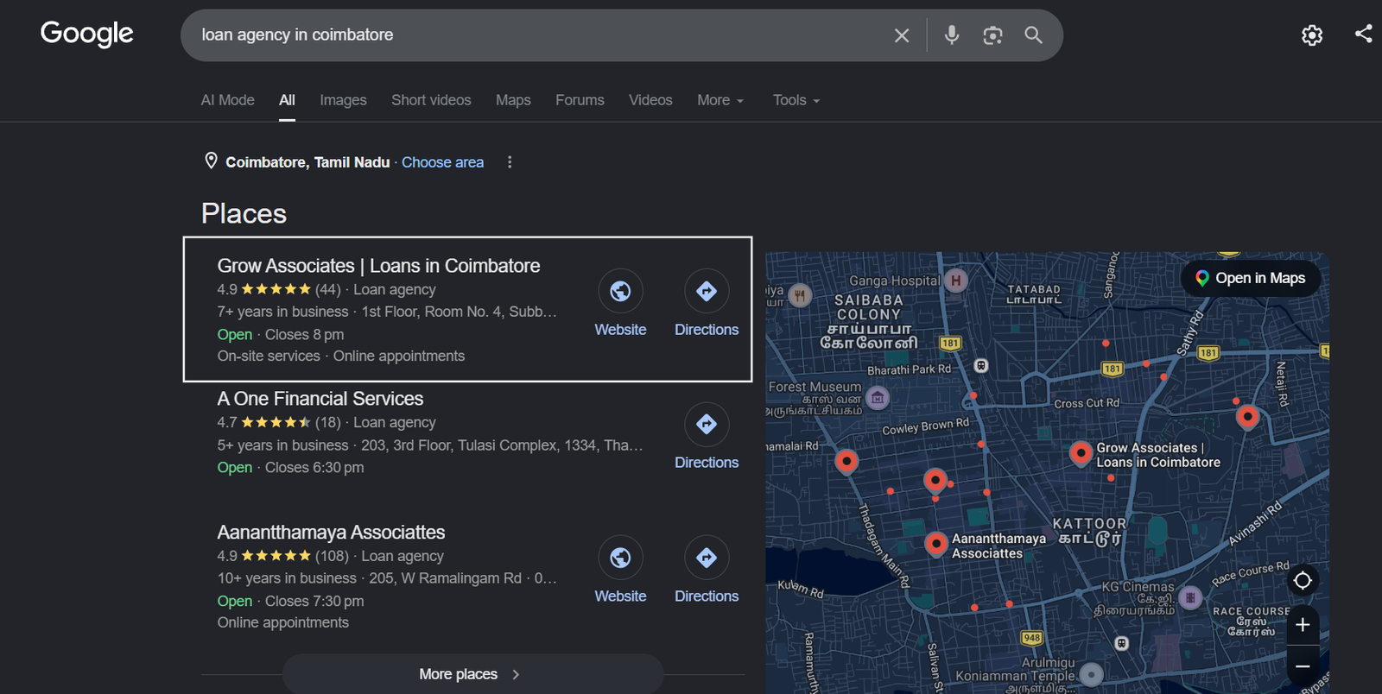This screenshot has width=1382, height=694.
Task: Click KG Cinemas marker on map
Action: tap(1191, 597)
